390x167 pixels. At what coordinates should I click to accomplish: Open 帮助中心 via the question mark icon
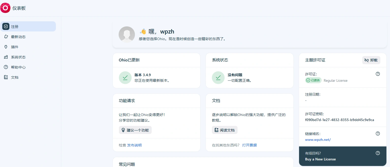coord(6,67)
